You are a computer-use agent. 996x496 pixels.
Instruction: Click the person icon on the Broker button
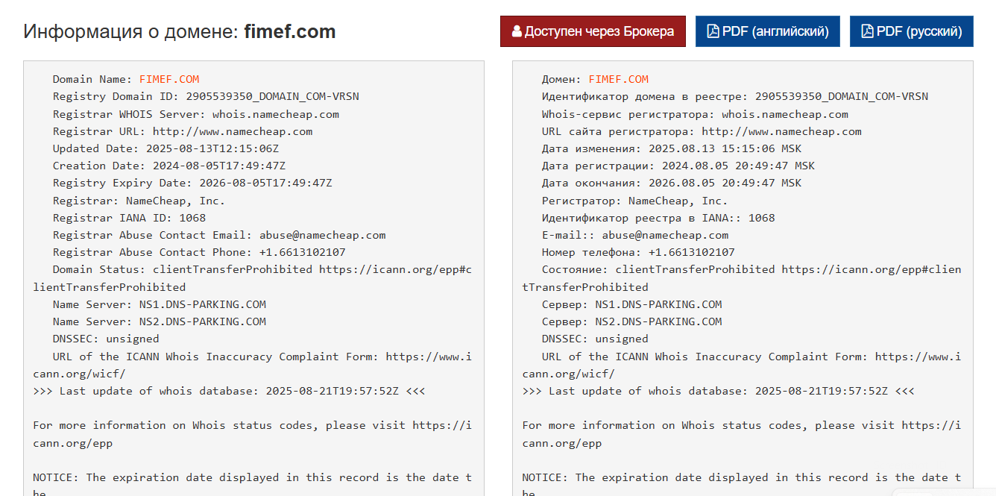pyautogui.click(x=517, y=31)
